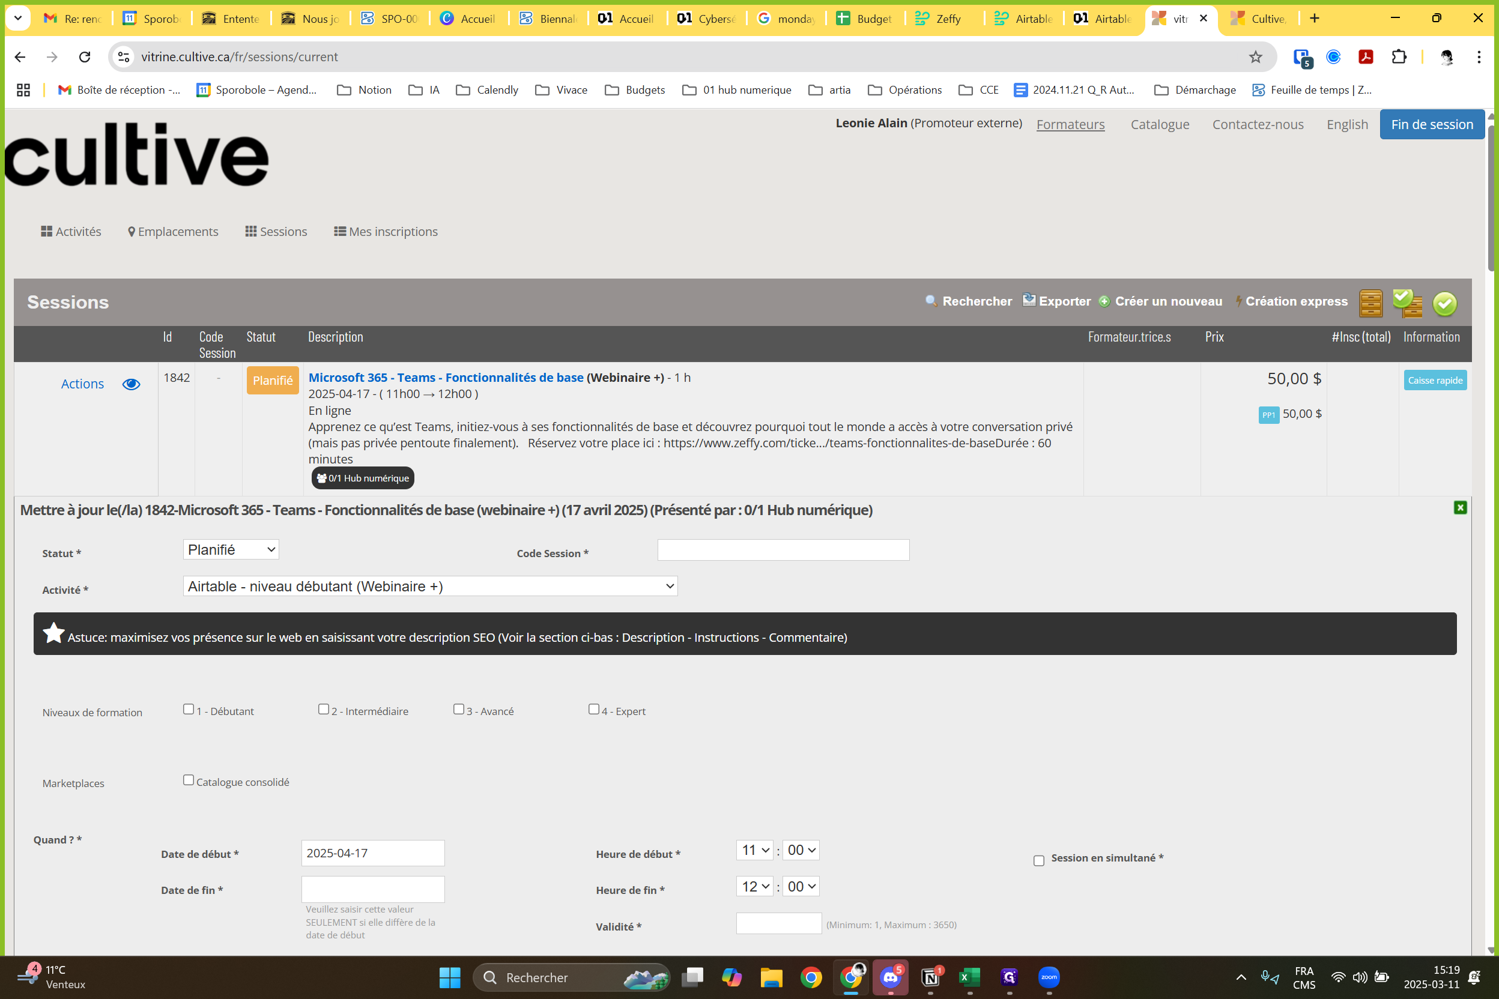Screen dimensions: 1499x999
Task: Click the eye icon beside Actions
Action: (132, 384)
